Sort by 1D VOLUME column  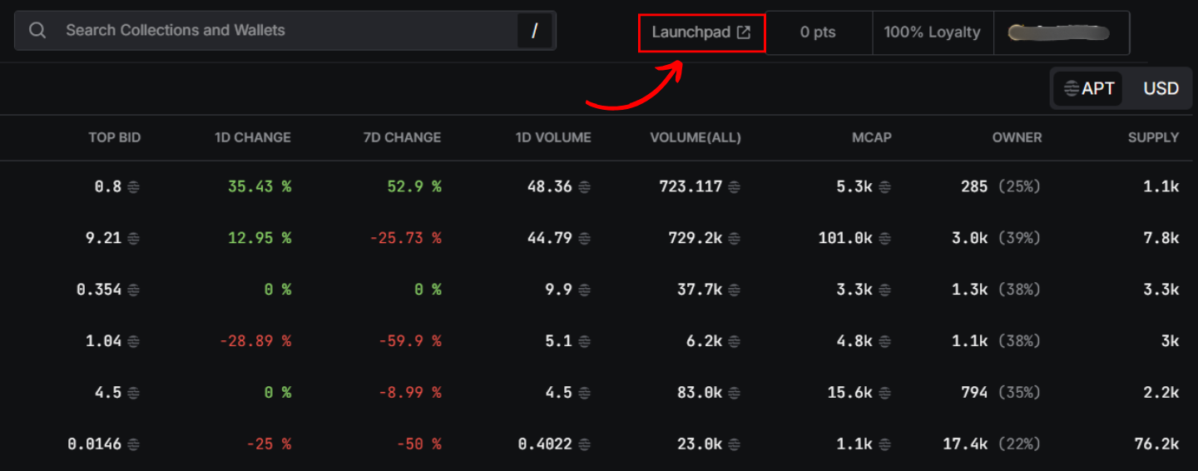point(553,137)
